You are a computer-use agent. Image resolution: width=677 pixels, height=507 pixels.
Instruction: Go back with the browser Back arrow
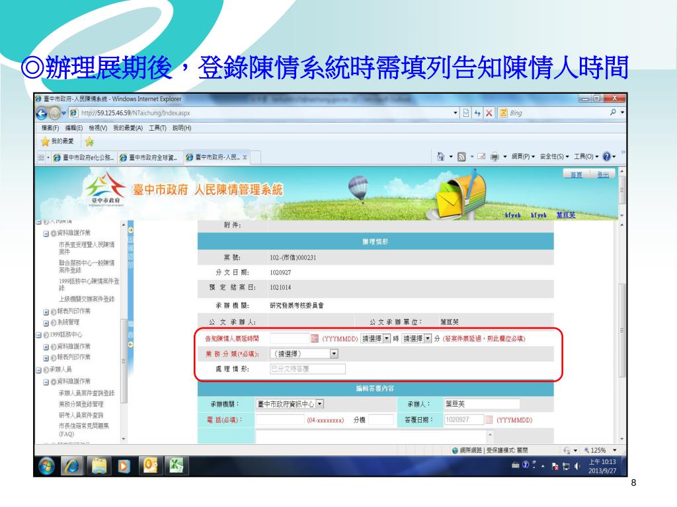[42, 114]
